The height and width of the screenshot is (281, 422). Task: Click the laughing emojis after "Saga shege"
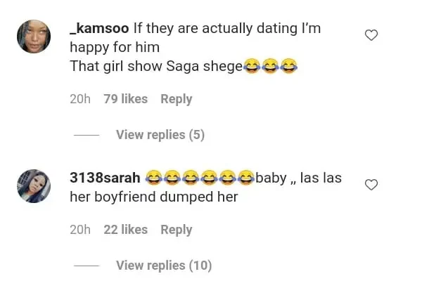tap(269, 66)
